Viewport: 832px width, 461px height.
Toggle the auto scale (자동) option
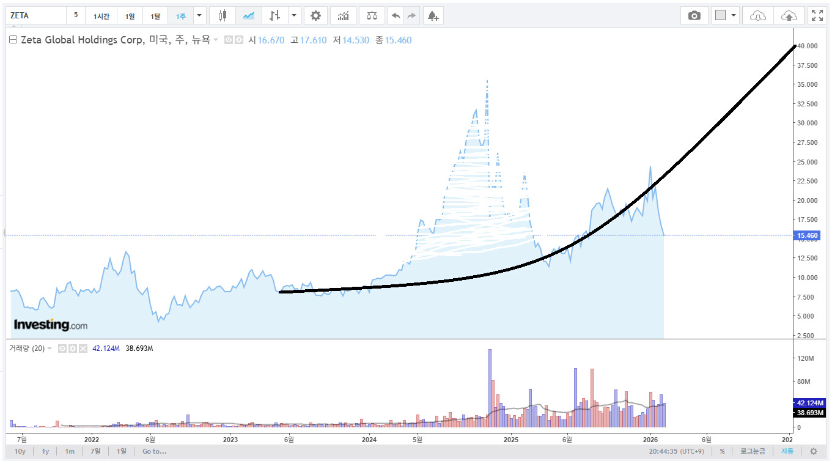[x=787, y=451]
